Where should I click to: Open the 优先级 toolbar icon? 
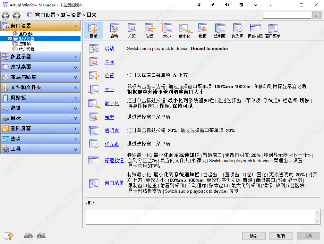(237, 30)
